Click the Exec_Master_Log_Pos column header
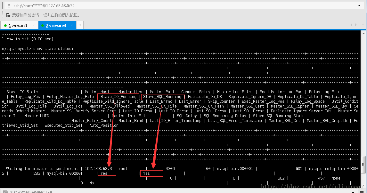This screenshot has height=193, width=367. point(263,101)
